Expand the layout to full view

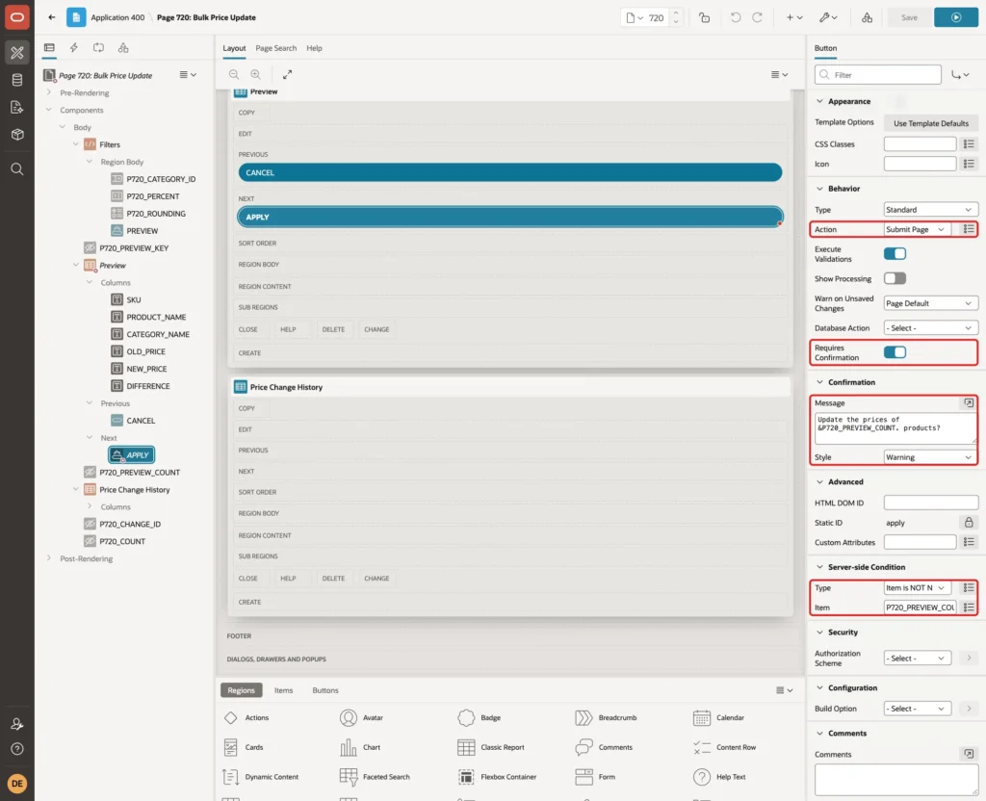(x=287, y=74)
